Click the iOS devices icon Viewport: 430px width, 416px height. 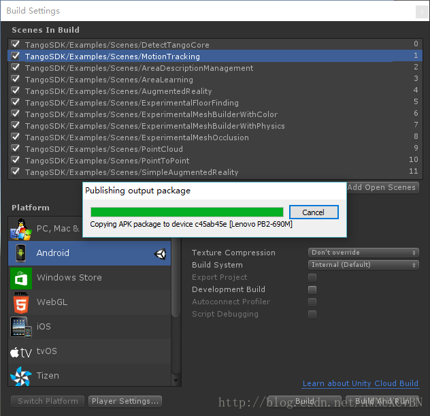(21, 327)
